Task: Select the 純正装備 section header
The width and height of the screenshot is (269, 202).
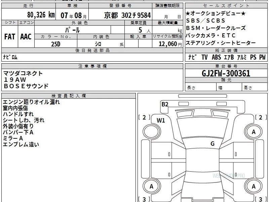Action: tap(226, 50)
